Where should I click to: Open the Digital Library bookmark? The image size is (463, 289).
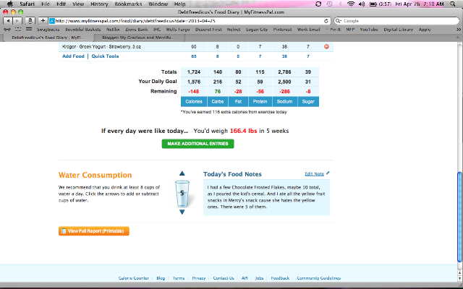[x=399, y=30]
